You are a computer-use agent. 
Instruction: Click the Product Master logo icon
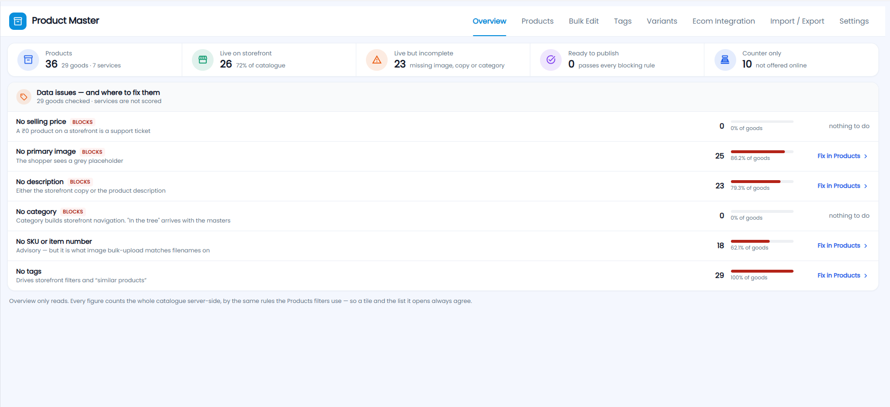pos(18,21)
